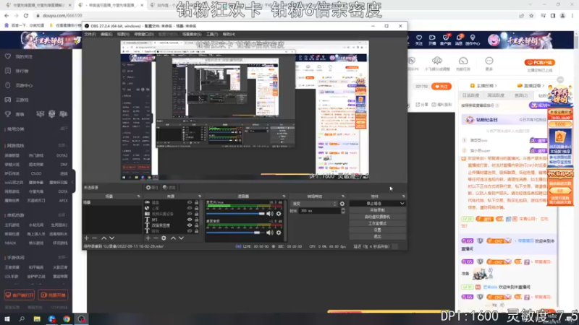The image size is (579, 325).
Task: Adjust desktop audio volume slider
Action: point(236,233)
